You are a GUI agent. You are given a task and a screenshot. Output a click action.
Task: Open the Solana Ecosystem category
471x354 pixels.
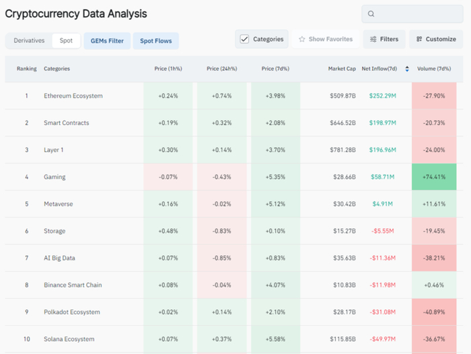point(69,339)
